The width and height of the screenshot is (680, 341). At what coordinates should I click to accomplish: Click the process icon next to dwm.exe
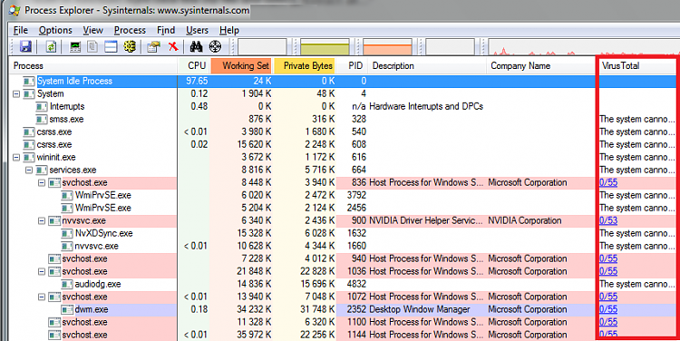67,310
